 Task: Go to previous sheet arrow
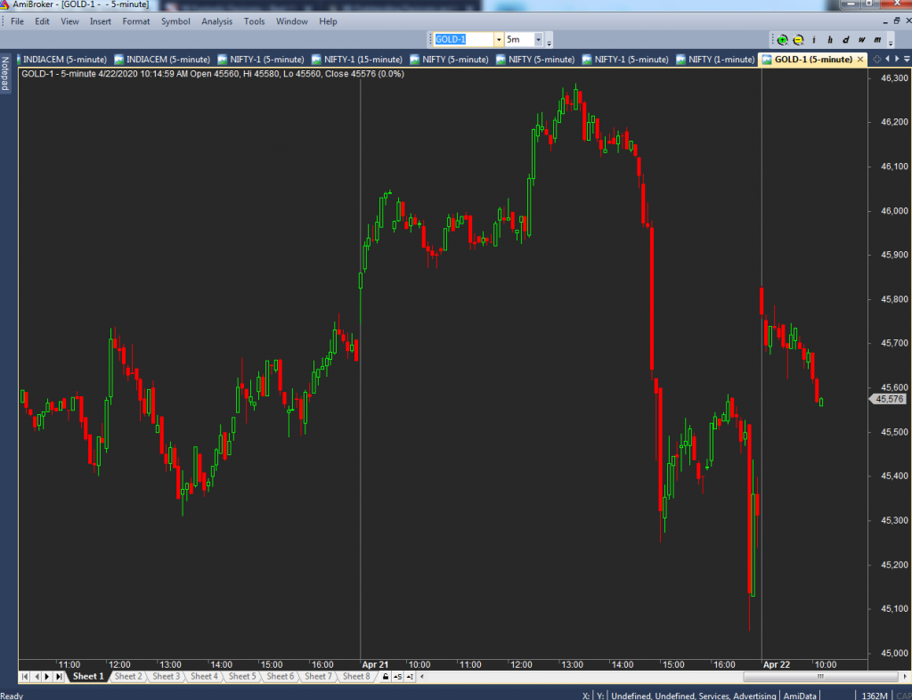click(36, 677)
